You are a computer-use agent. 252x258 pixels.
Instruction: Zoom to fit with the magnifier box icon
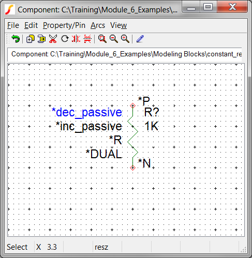click(102, 39)
